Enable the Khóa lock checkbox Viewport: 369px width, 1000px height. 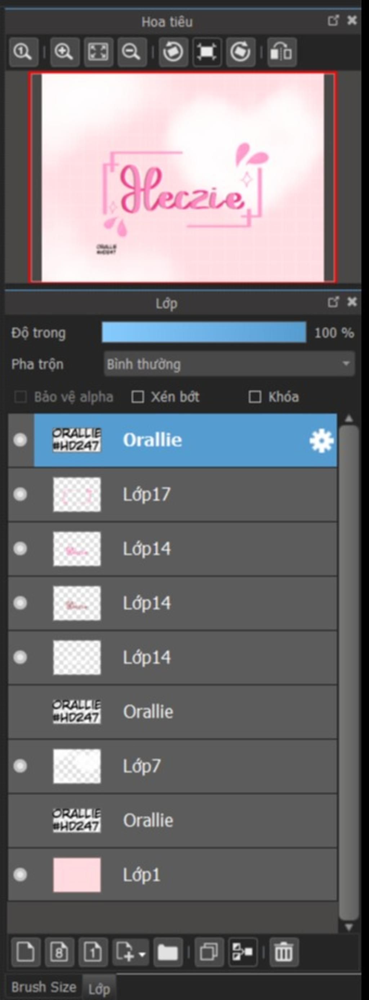coord(255,397)
